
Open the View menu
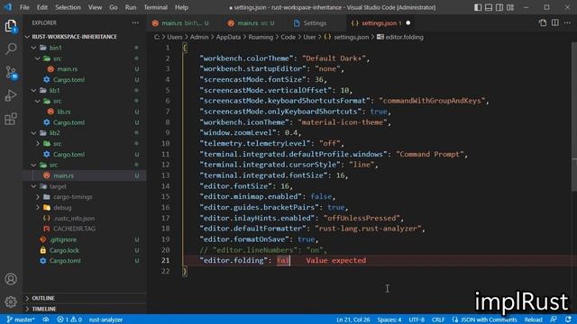pyautogui.click(x=95, y=7)
